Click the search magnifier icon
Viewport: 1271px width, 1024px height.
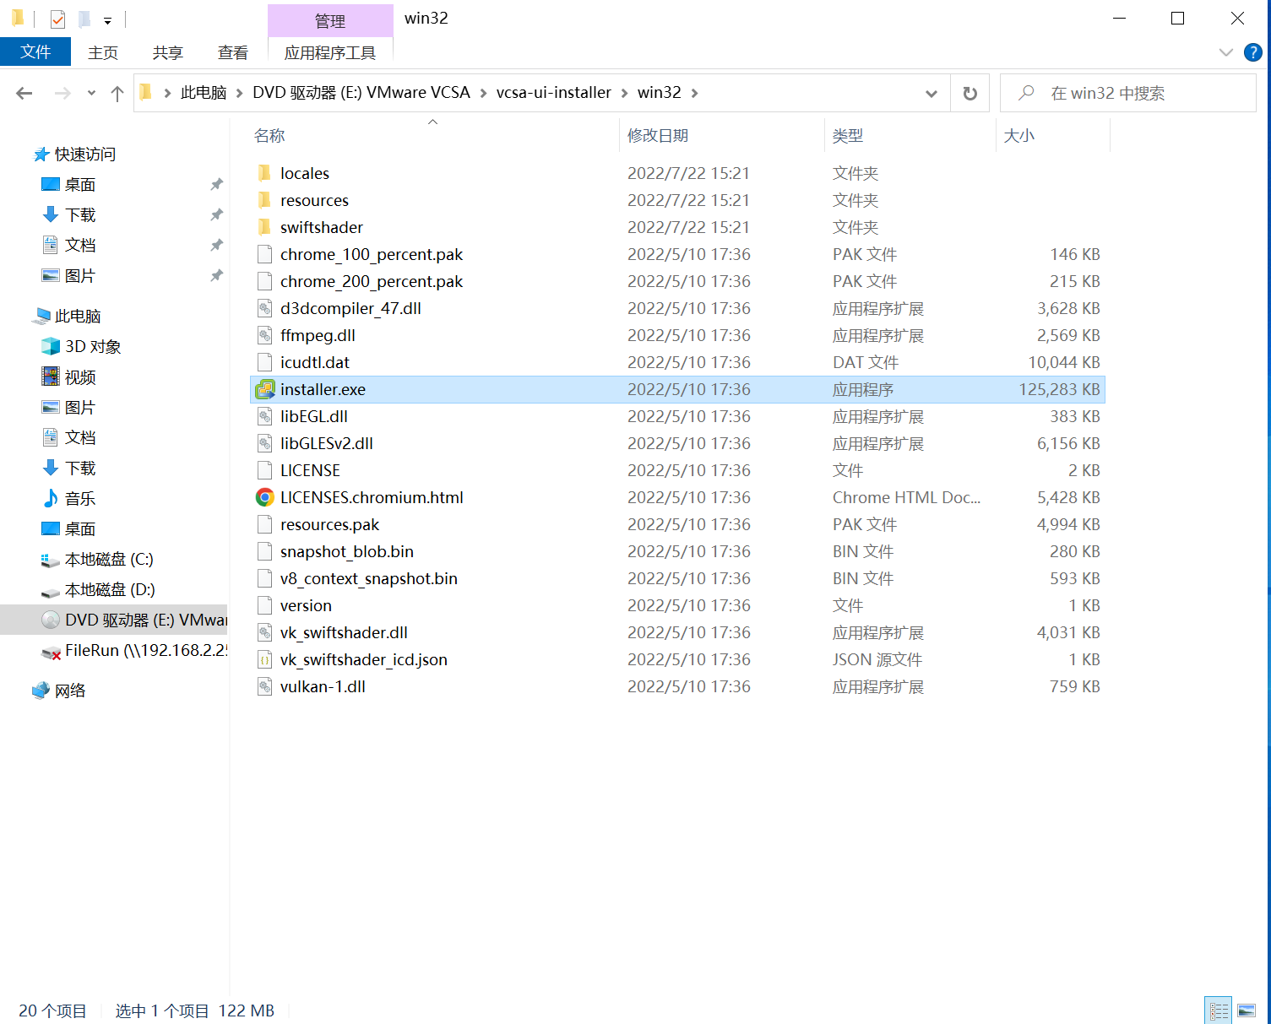1026,93
